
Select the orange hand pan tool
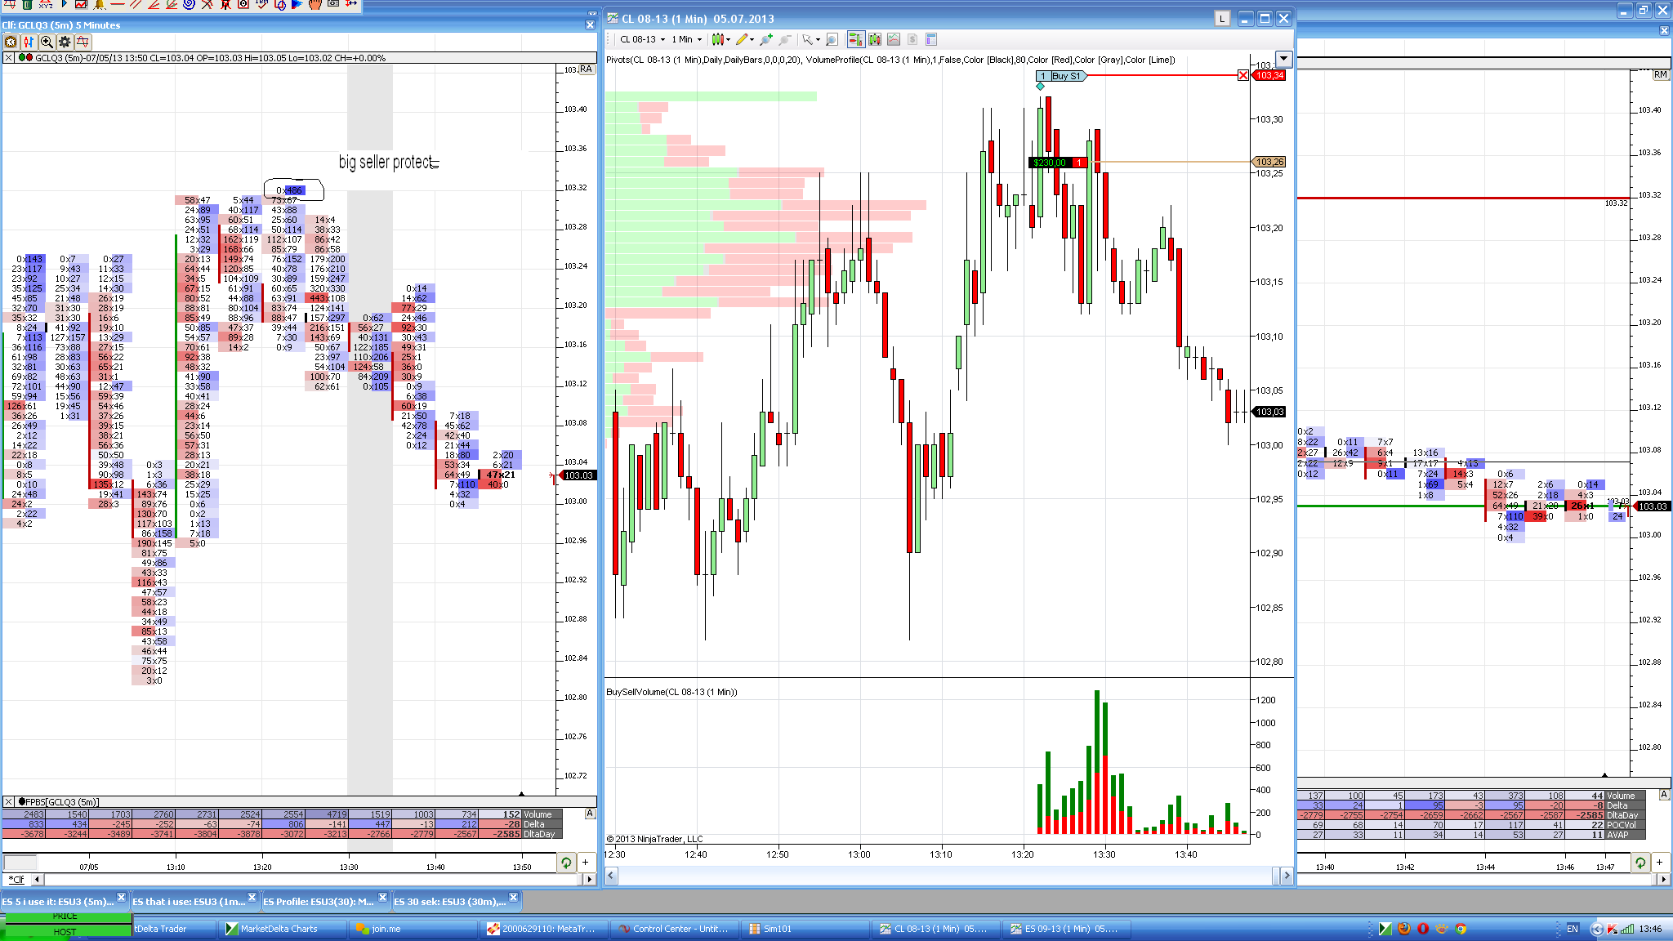[315, 4]
